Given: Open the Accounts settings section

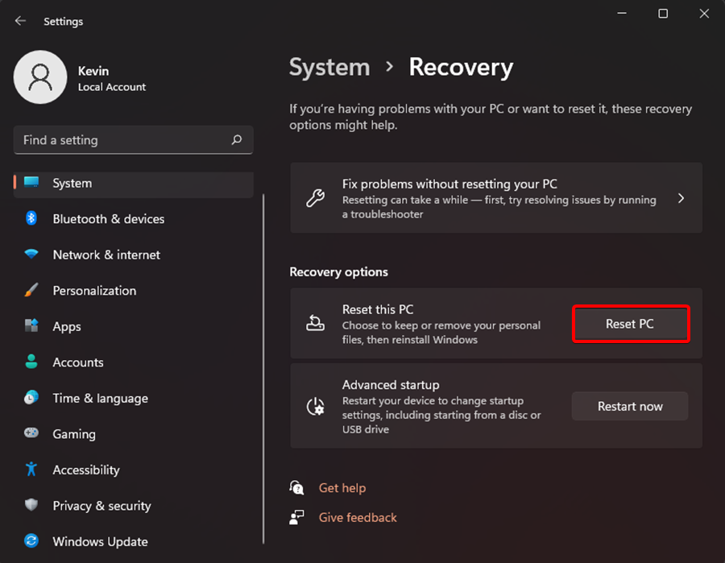Looking at the screenshot, I should pos(77,362).
